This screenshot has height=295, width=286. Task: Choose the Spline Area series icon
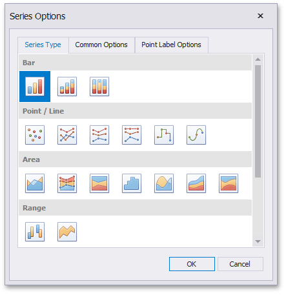pos(164,183)
